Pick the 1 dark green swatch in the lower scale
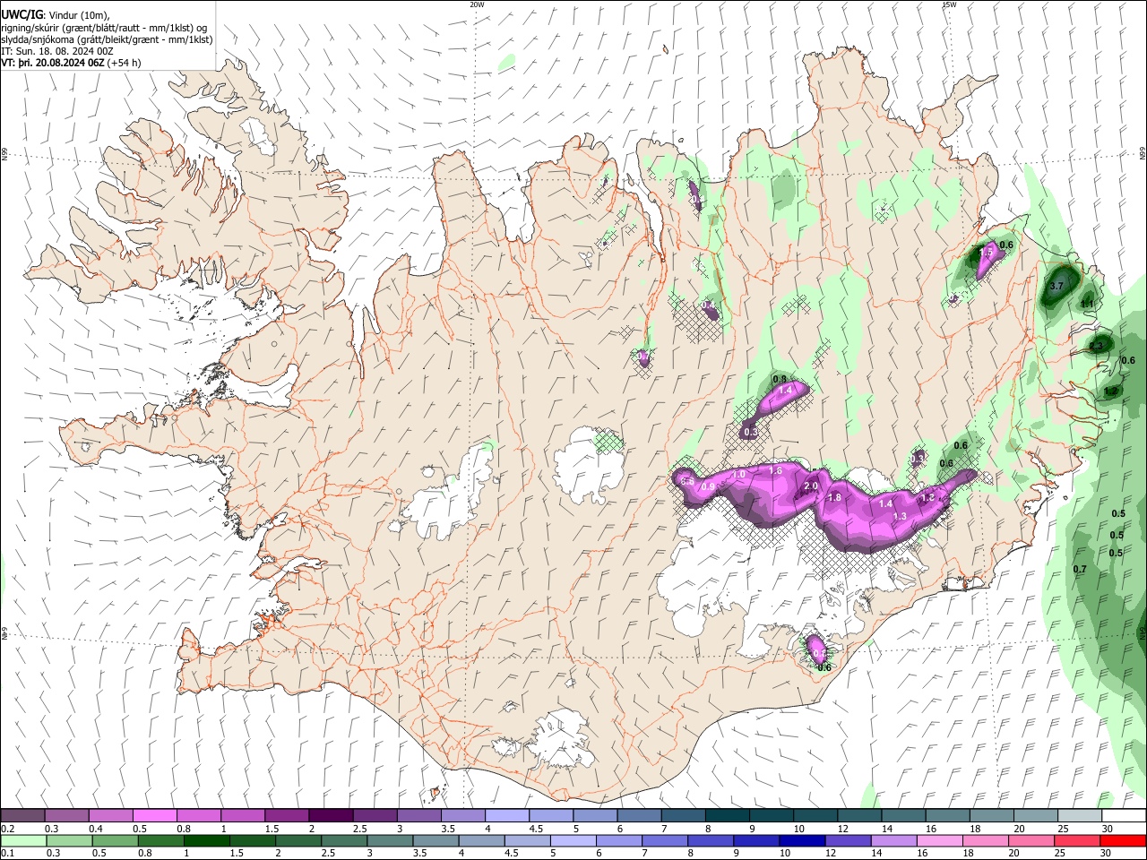Image resolution: width=1147 pixels, height=860 pixels. coord(206,840)
